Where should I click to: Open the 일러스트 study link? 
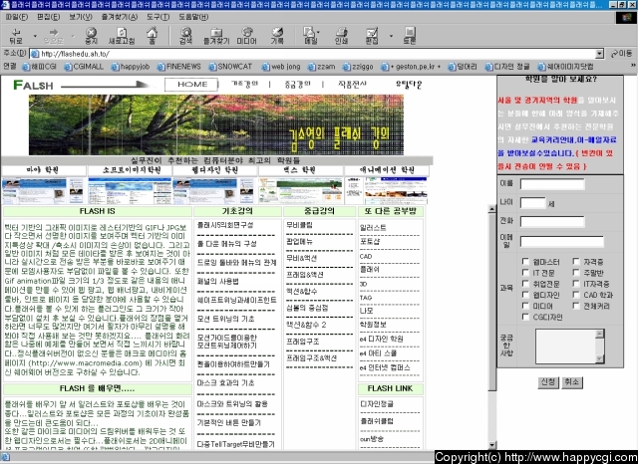tap(372, 228)
